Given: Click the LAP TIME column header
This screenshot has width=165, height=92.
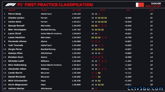Looking at the screenshot, I should [x=76, y=10].
